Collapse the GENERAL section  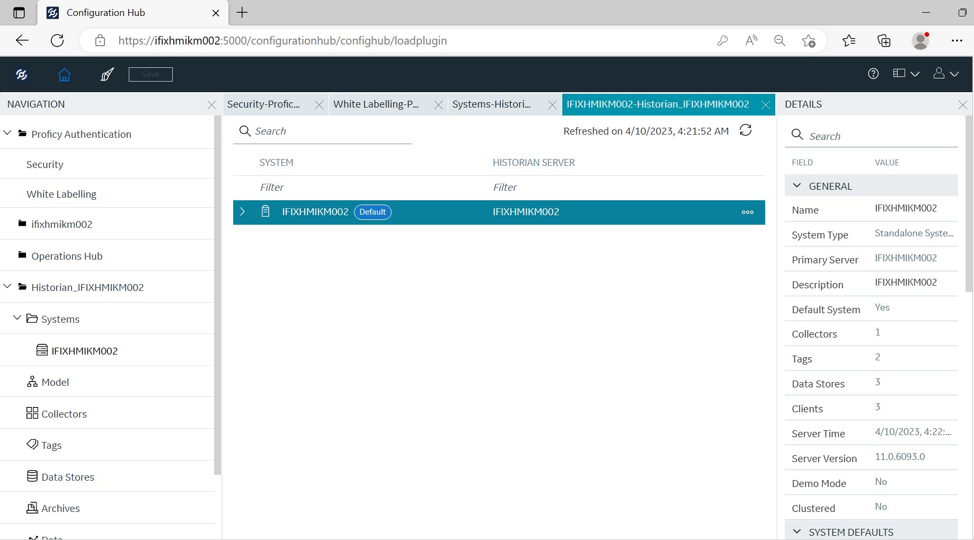pyautogui.click(x=797, y=185)
